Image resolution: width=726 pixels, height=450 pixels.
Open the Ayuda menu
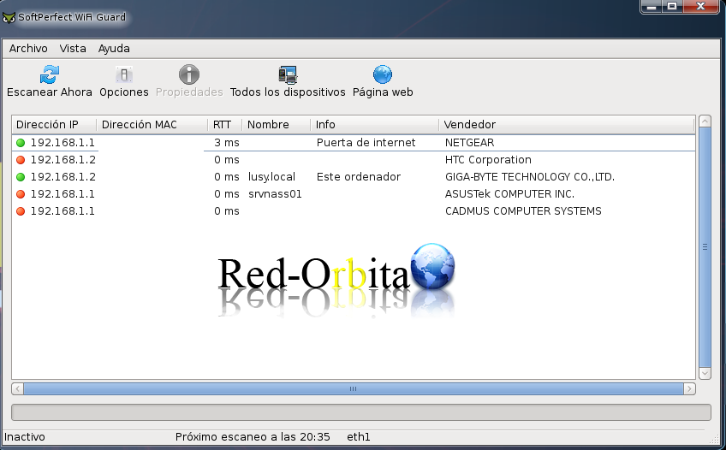click(114, 49)
